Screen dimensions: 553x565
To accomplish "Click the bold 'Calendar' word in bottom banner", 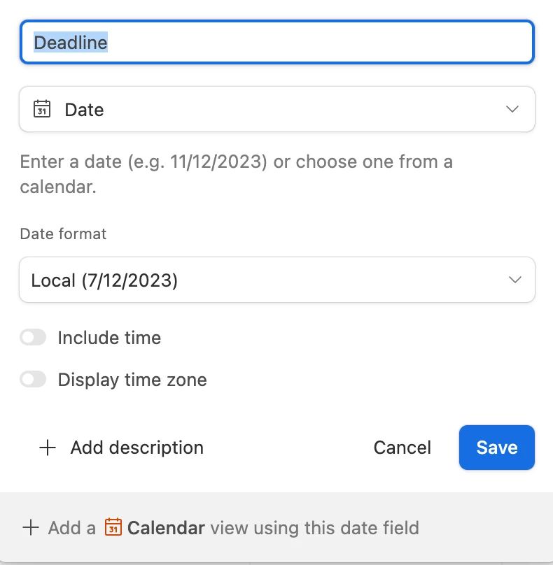I will pos(166,528).
